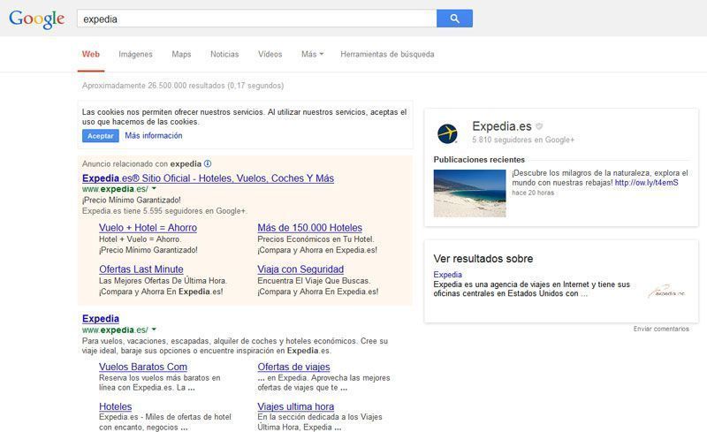Select the Web tab
Screen dimensions: 707x432
pyautogui.click(x=91, y=54)
